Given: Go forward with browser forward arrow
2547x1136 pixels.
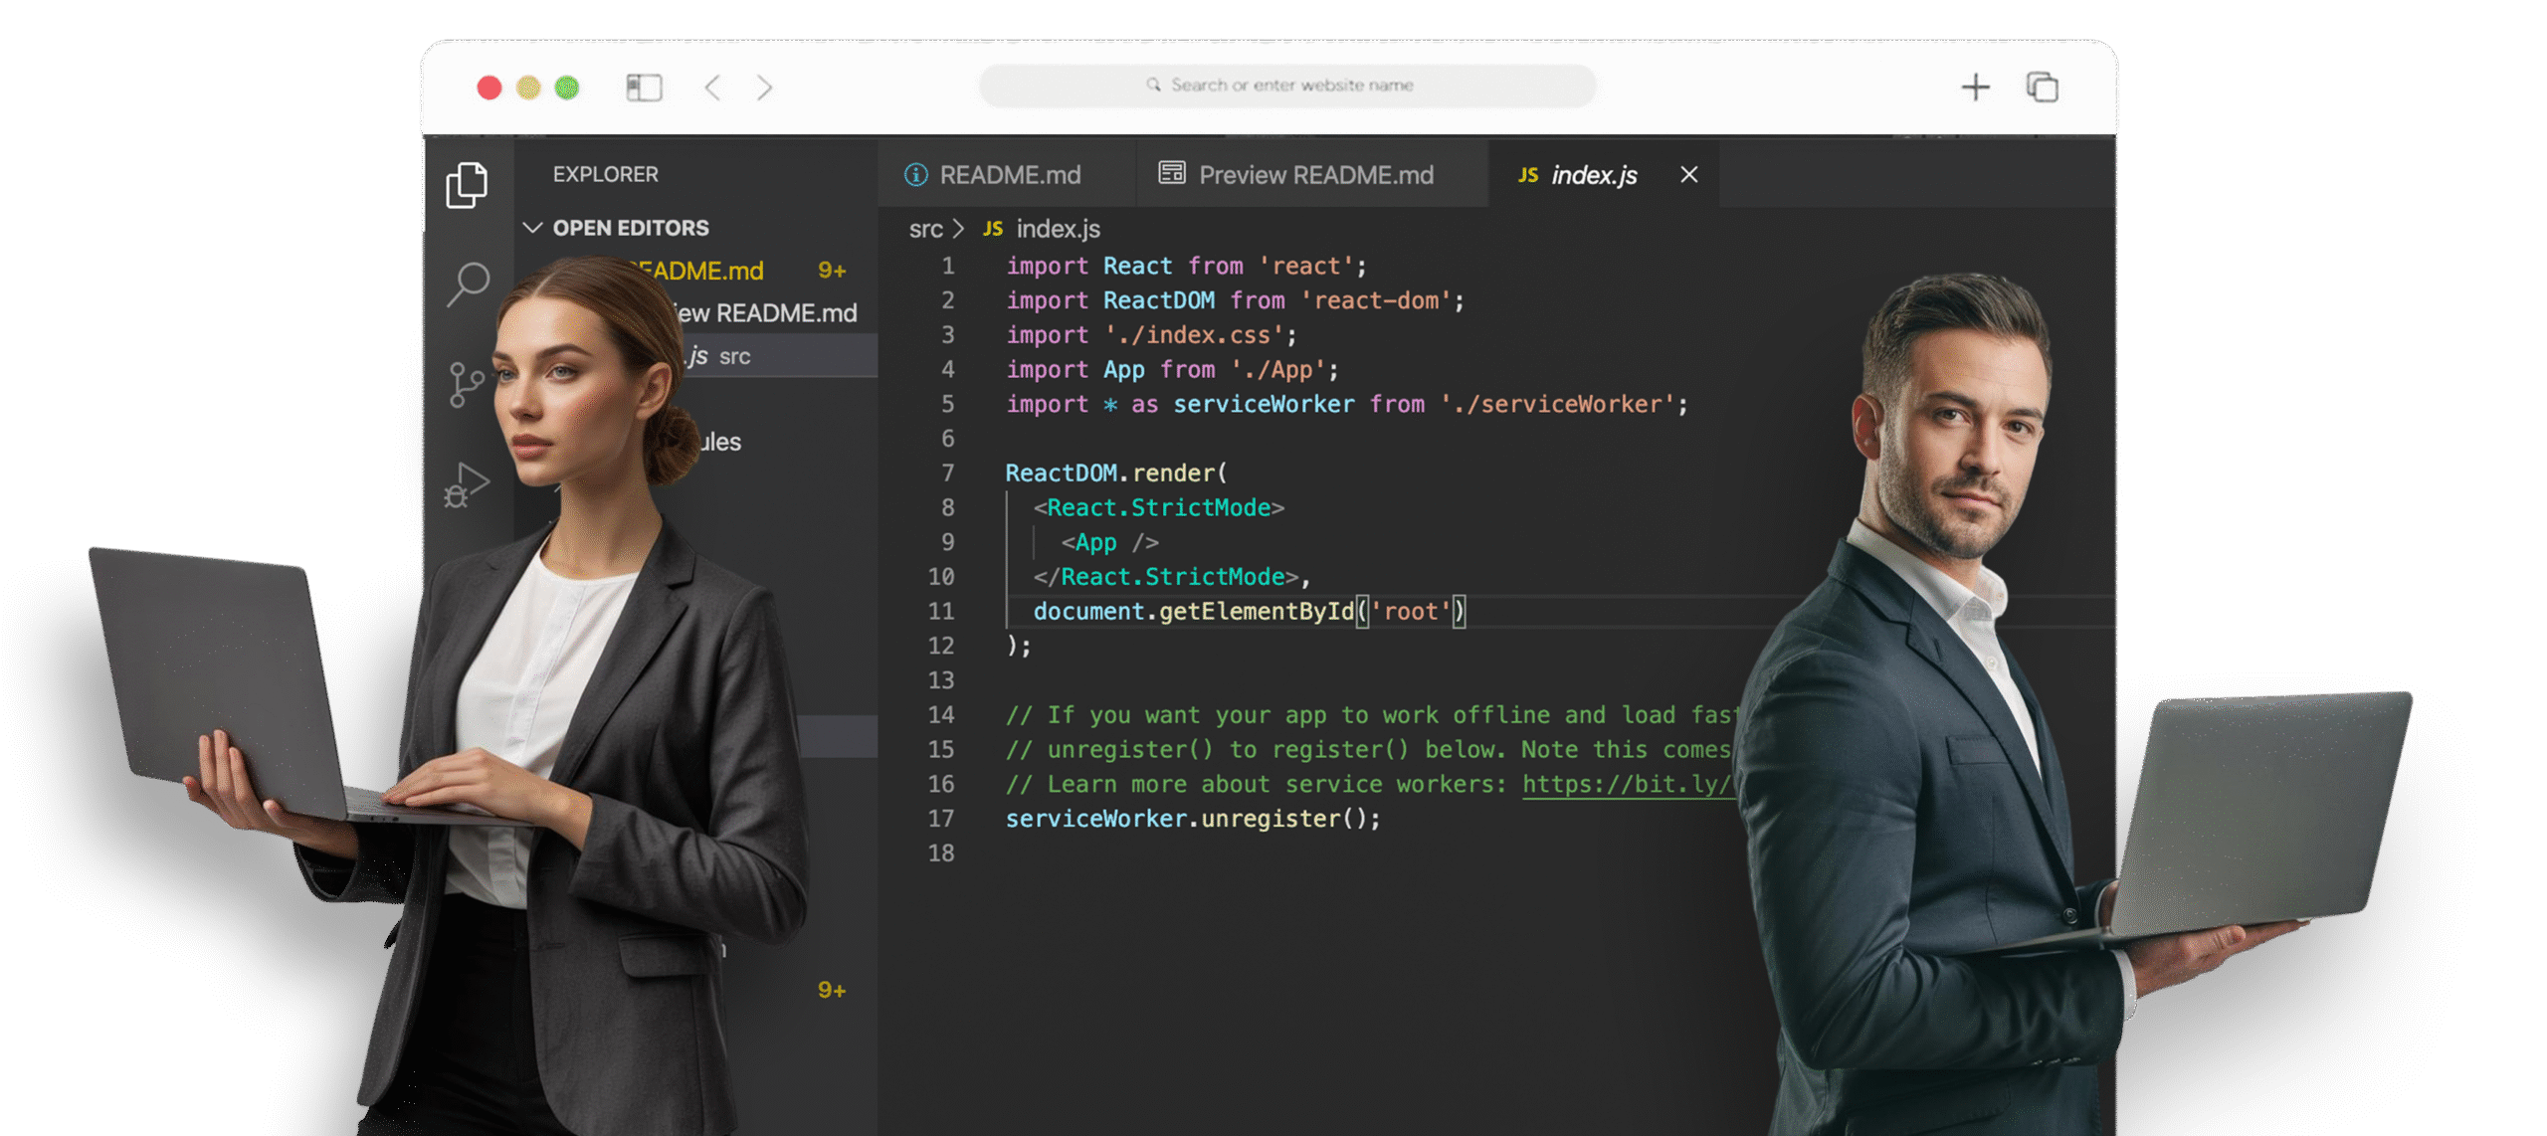Looking at the screenshot, I should tap(764, 88).
